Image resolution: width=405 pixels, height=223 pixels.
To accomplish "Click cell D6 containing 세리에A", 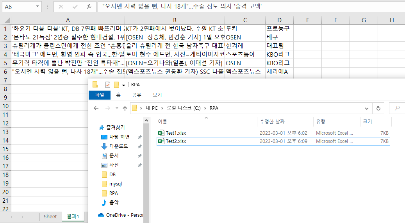I will (280, 71).
